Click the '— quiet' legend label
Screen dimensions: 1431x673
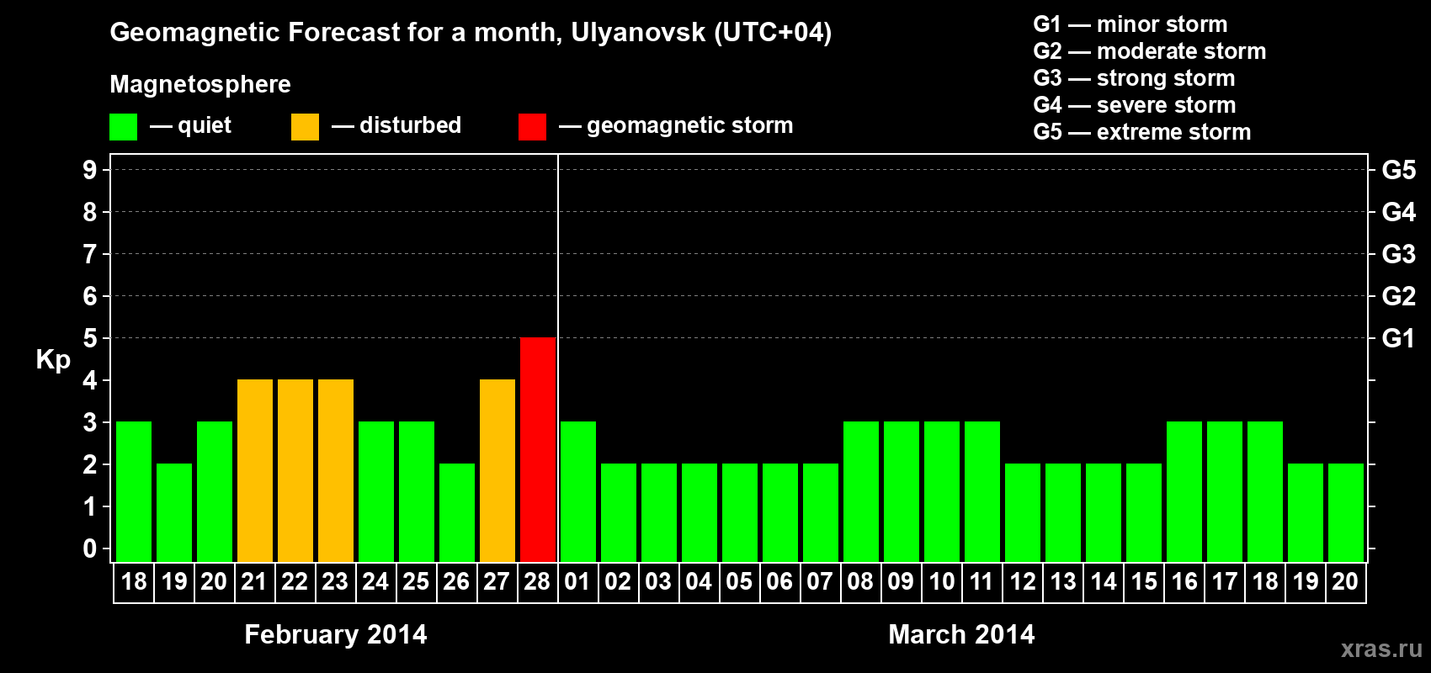pos(190,125)
